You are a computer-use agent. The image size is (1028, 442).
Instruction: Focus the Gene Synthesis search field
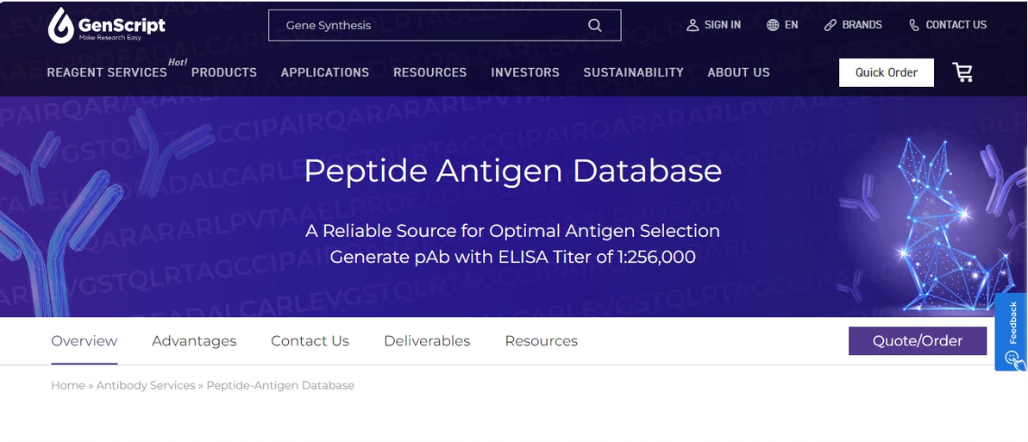coord(427,25)
